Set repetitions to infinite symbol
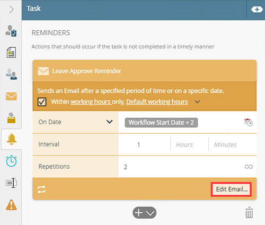265x225 pixels. pyautogui.click(x=249, y=167)
